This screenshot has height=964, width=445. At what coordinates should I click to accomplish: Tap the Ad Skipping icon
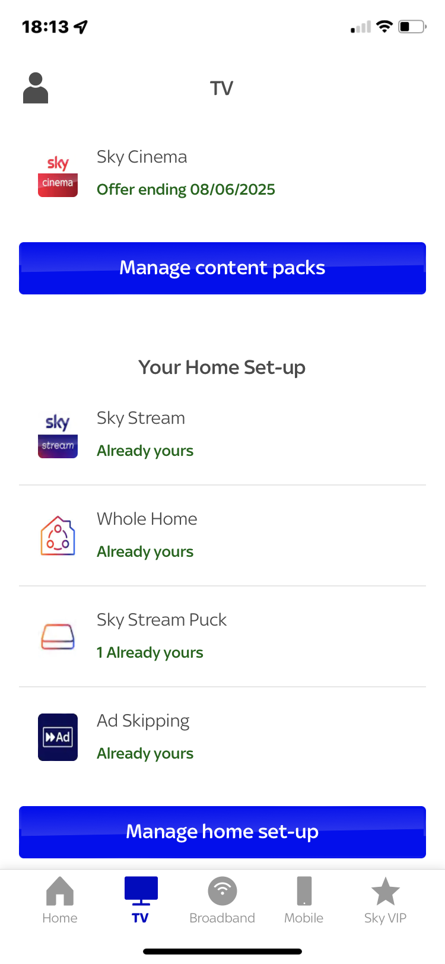[x=58, y=737]
